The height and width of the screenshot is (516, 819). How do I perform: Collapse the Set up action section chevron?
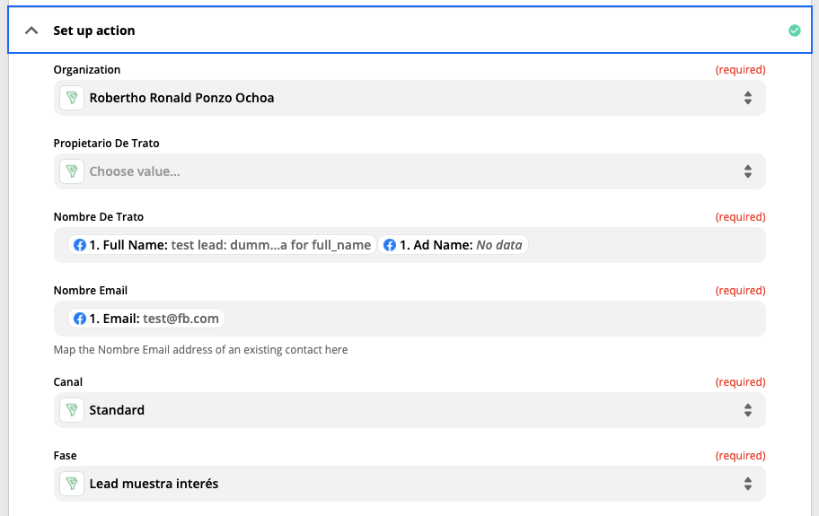31,31
